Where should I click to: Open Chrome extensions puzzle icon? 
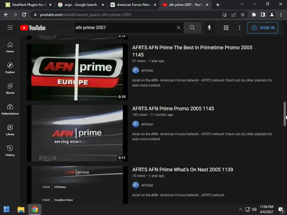coord(254,15)
